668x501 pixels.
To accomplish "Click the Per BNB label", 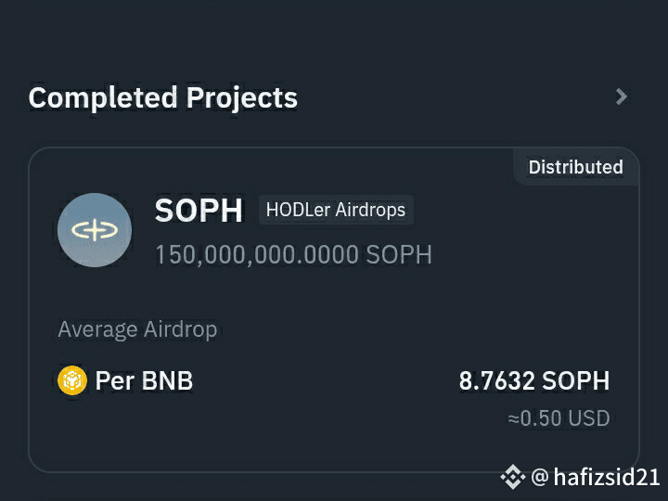I will pos(144,380).
